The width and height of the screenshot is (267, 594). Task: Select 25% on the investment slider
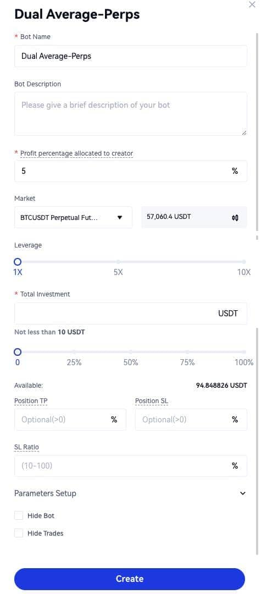click(x=74, y=352)
